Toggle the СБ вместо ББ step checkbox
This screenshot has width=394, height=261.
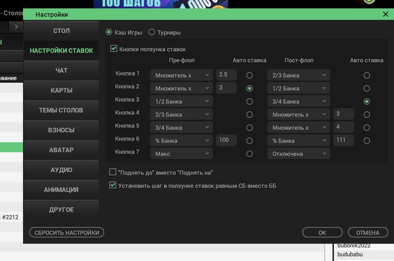tap(113, 186)
